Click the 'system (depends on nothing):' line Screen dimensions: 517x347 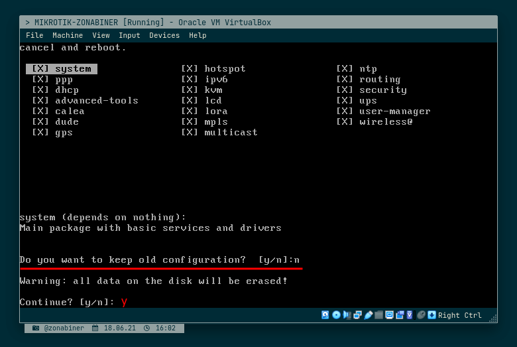(x=103, y=217)
